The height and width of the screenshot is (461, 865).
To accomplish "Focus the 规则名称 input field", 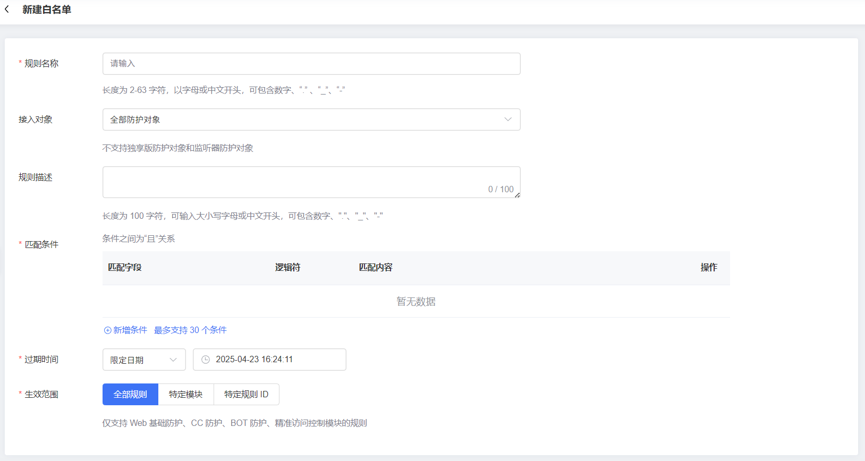I will pos(311,64).
